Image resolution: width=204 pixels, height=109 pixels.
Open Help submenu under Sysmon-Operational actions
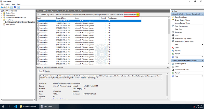pos(187,57)
